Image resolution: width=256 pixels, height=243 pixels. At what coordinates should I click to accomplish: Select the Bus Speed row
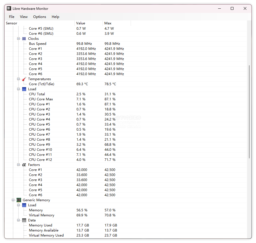pos(126,44)
